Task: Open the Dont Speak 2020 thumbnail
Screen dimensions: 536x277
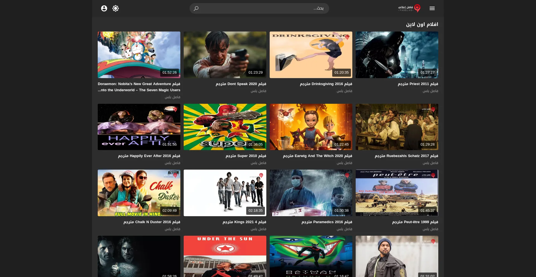Action: [225, 55]
